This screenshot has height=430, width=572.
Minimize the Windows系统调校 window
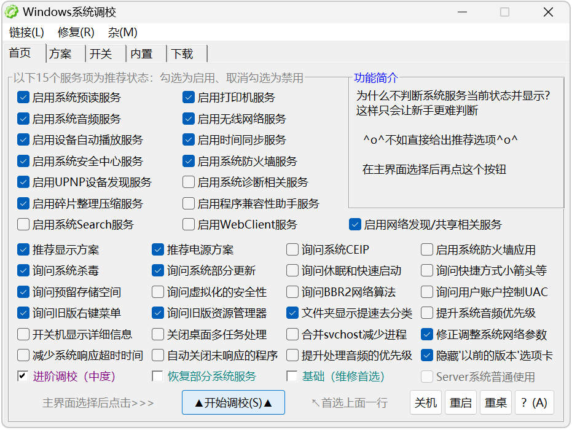462,12
